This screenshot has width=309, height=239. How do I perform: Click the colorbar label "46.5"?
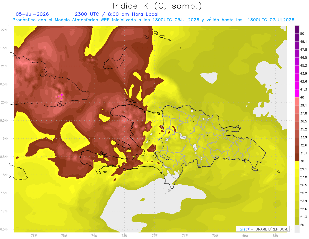coord(303,57)
